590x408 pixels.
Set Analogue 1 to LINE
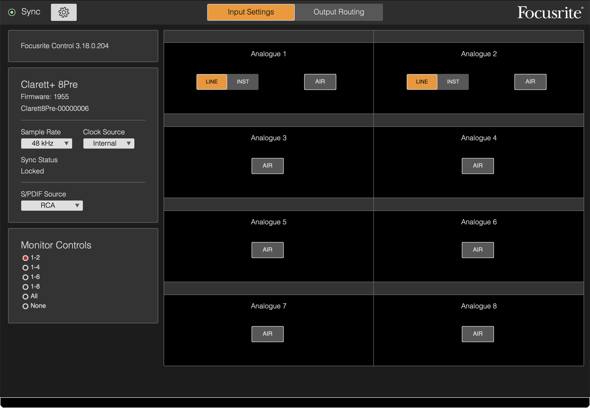coord(212,82)
